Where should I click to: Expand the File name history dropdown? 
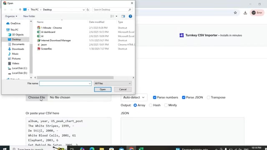90,83
